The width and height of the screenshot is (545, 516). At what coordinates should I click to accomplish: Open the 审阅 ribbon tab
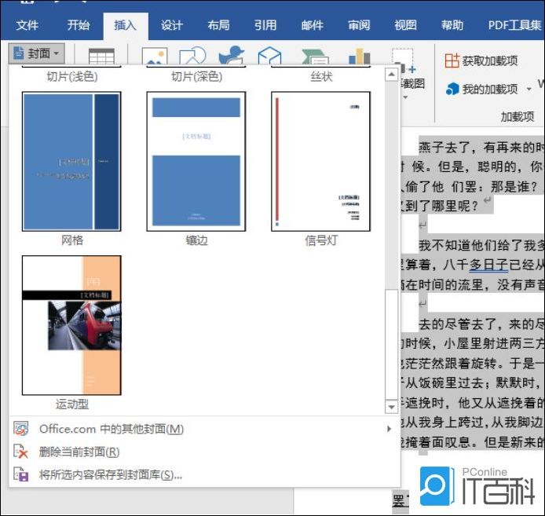pyautogui.click(x=359, y=25)
